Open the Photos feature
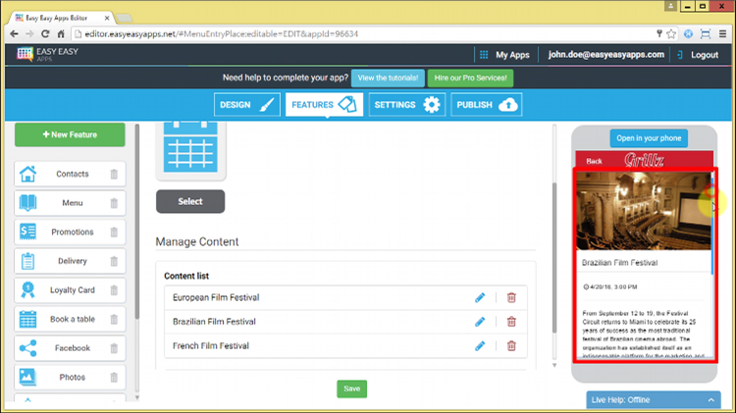736x413 pixels. pyautogui.click(x=70, y=378)
